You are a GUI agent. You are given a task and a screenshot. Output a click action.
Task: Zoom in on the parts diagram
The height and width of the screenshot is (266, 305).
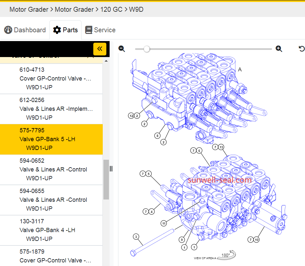click(x=279, y=49)
